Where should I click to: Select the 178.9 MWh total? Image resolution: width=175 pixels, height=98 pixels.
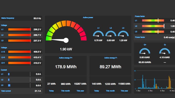[x=66, y=67]
